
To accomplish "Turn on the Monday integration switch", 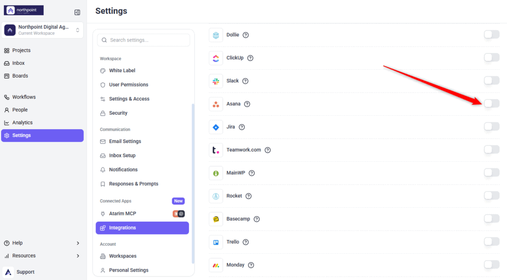I will click(492, 265).
